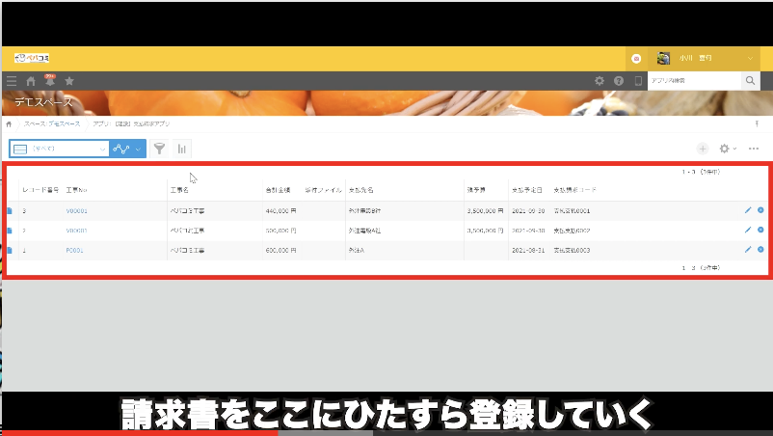This screenshot has width=773, height=436.
Task: Open record 2 details document icon
Action: 10,231
